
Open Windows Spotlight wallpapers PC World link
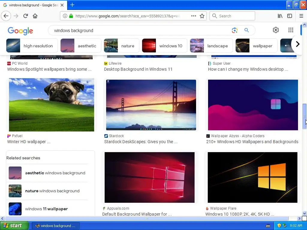(x=49, y=69)
